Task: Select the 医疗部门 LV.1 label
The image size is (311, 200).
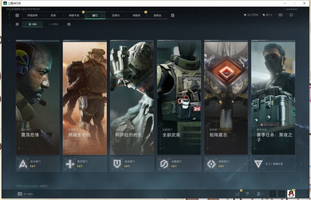Action: [80, 166]
